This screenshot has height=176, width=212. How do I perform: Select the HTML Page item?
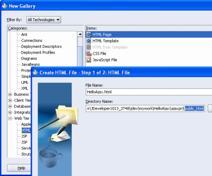pos(149,34)
